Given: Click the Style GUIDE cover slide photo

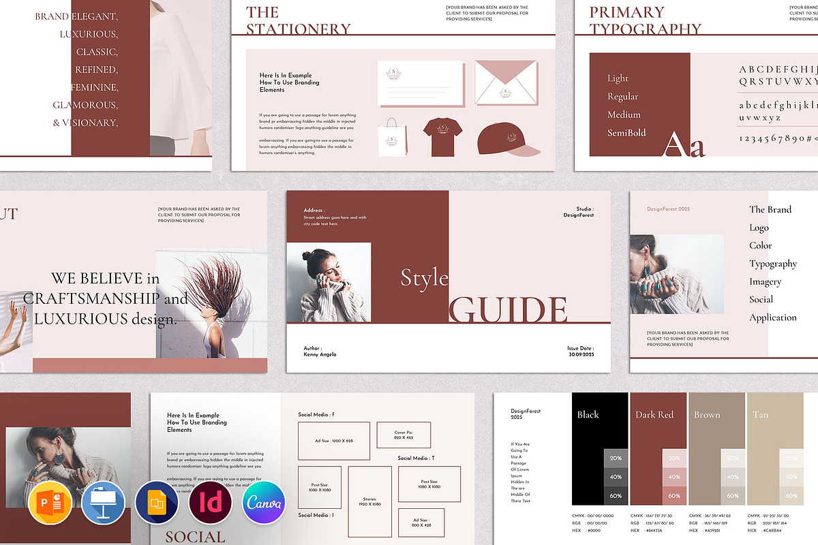Looking at the screenshot, I should click(x=329, y=282).
